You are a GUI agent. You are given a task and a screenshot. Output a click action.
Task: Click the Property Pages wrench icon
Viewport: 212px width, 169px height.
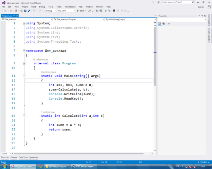coord(169,24)
